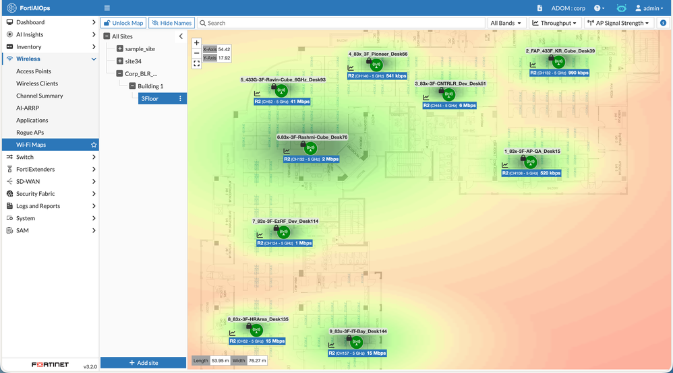Expand the site34 tree node
Screen dimensions: 673x373
pyautogui.click(x=120, y=61)
